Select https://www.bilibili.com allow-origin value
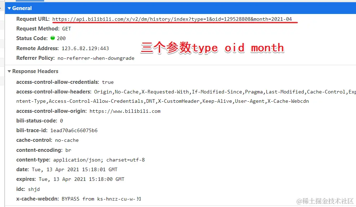The image size is (356, 207). [x=125, y=111]
